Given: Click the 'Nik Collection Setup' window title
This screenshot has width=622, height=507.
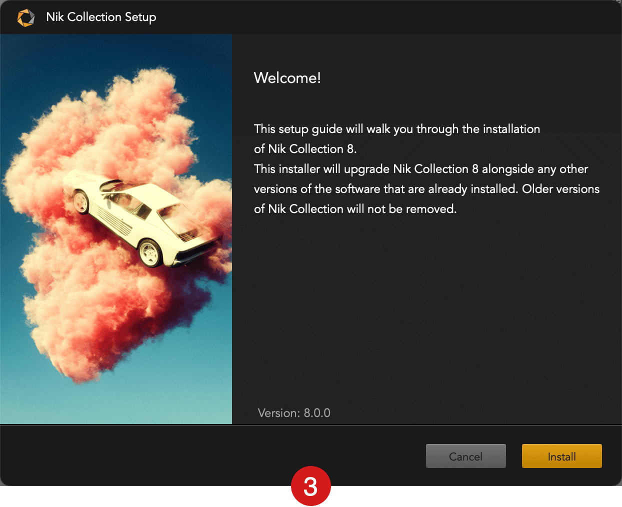Looking at the screenshot, I should click(x=101, y=17).
